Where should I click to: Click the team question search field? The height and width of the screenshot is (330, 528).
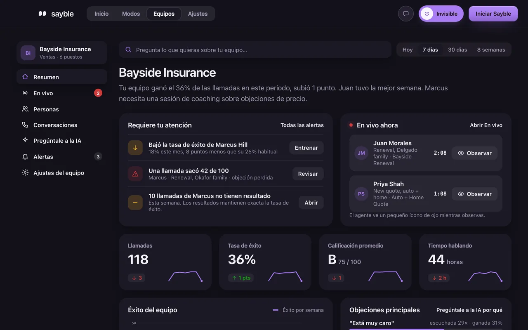(255, 49)
